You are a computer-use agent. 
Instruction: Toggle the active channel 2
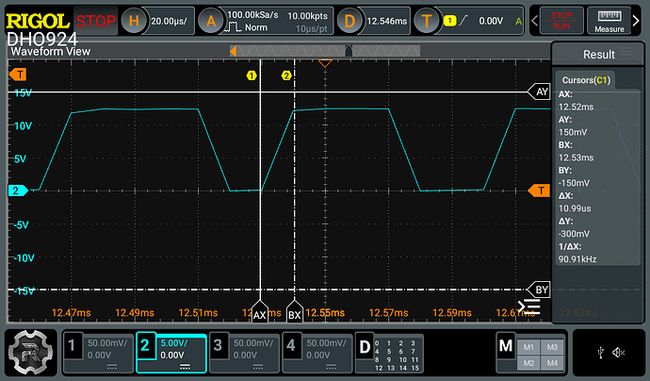171,353
